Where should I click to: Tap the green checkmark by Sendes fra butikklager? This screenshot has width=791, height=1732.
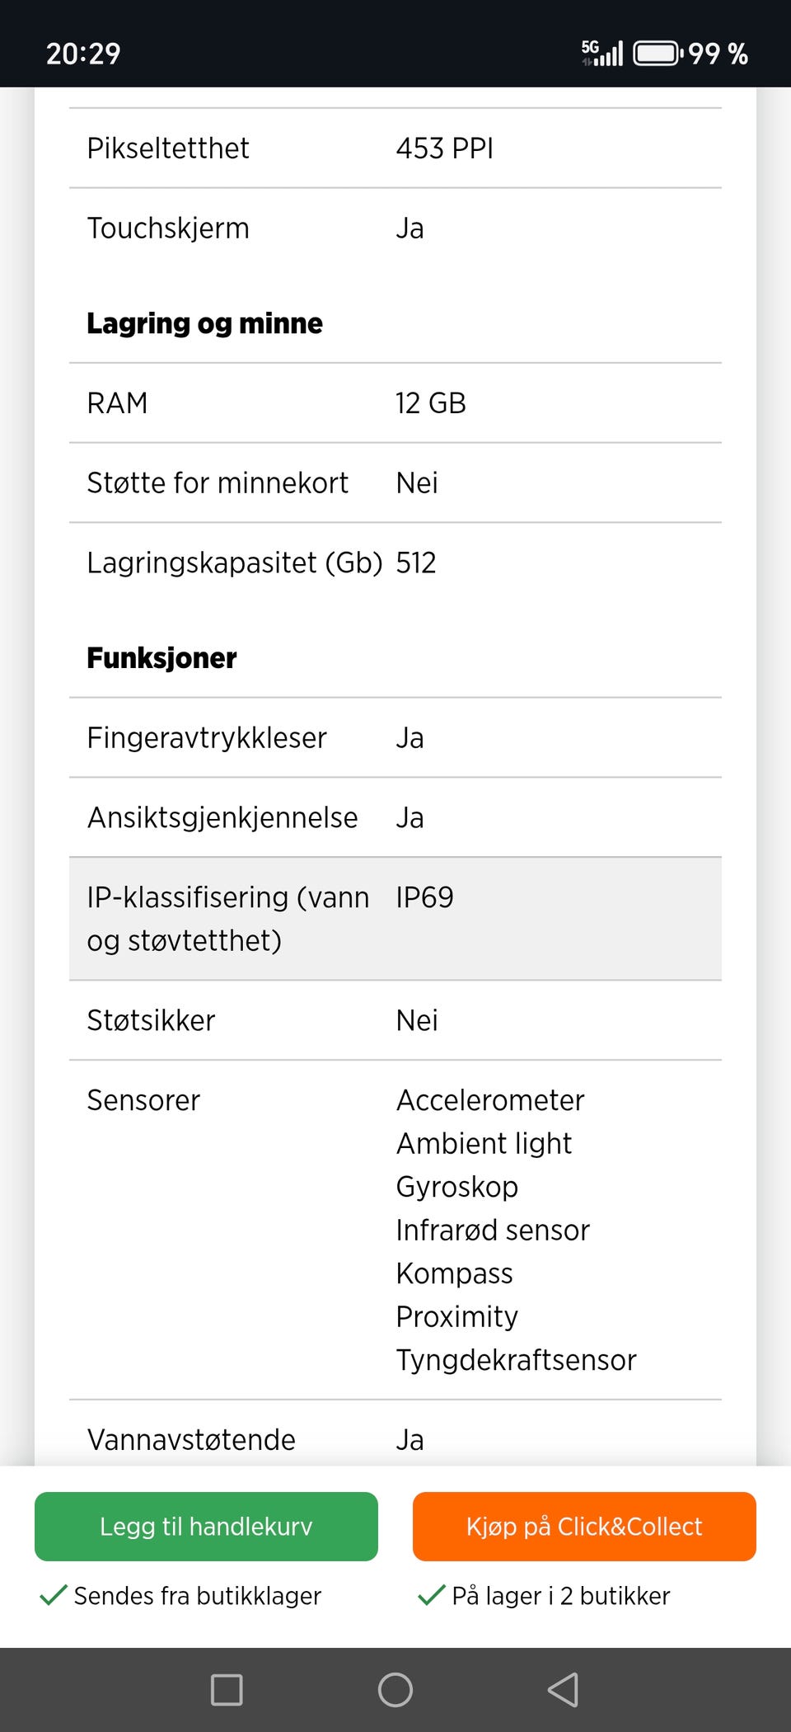coord(54,1595)
